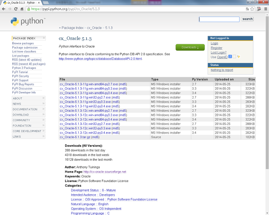Open md5 link for 11g.win32-py2.7.exe
Image resolution: width=269 pixels, height=215 pixels.
(x=116, y=98)
